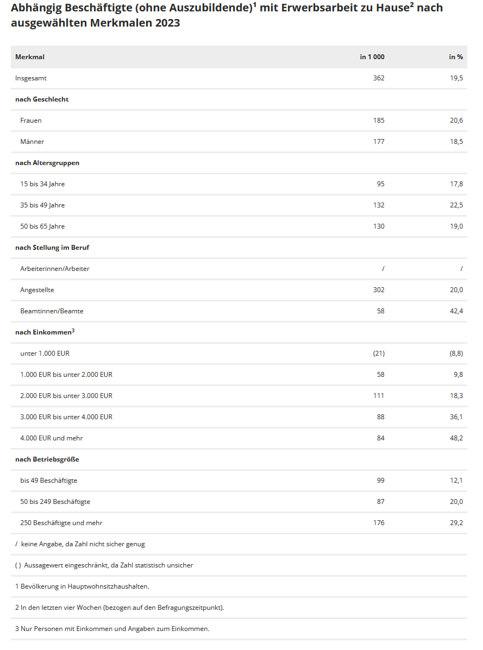The height and width of the screenshot is (650, 483).
Task: Click the 42,4 percentage for Beamtinnen/Beamte
Action: [456, 311]
